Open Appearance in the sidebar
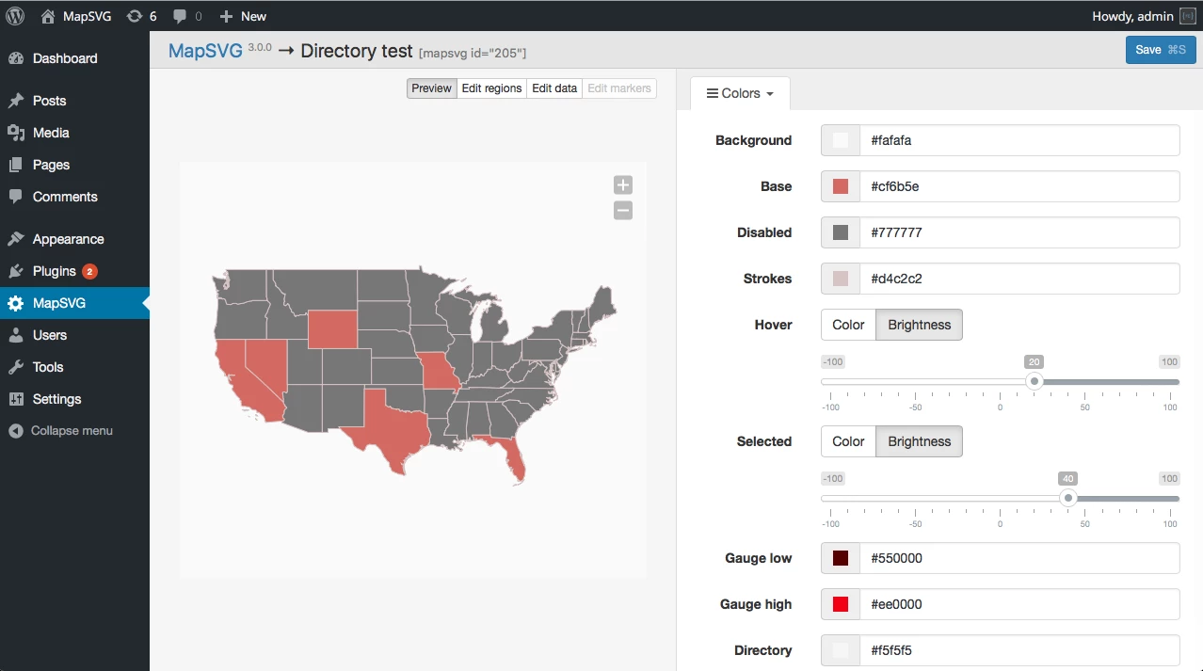 coord(68,239)
